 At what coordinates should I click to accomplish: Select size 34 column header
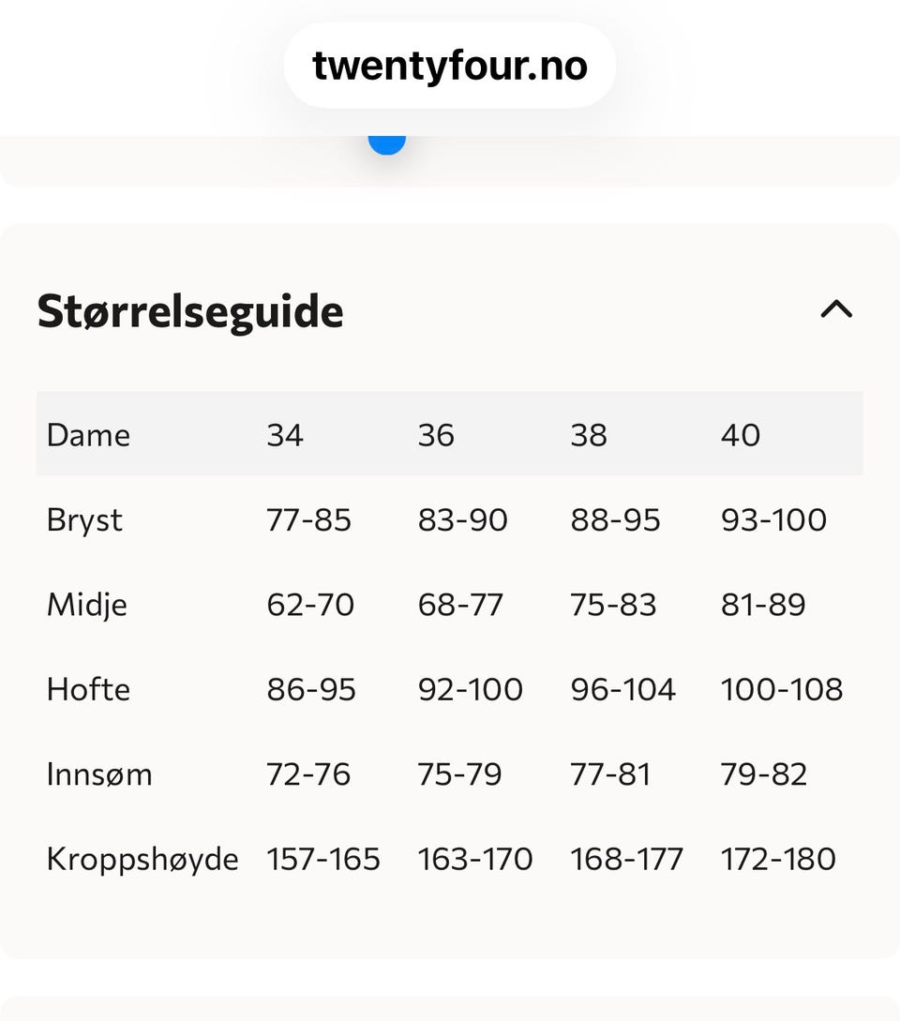coord(285,435)
